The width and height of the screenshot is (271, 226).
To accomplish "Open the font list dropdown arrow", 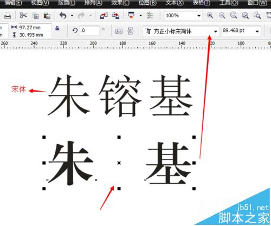I will tap(215, 31).
